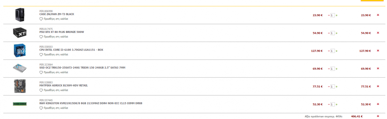Add PSU XFX XT to wishlist
The image size is (387, 119).
pyautogui.click(x=54, y=37)
